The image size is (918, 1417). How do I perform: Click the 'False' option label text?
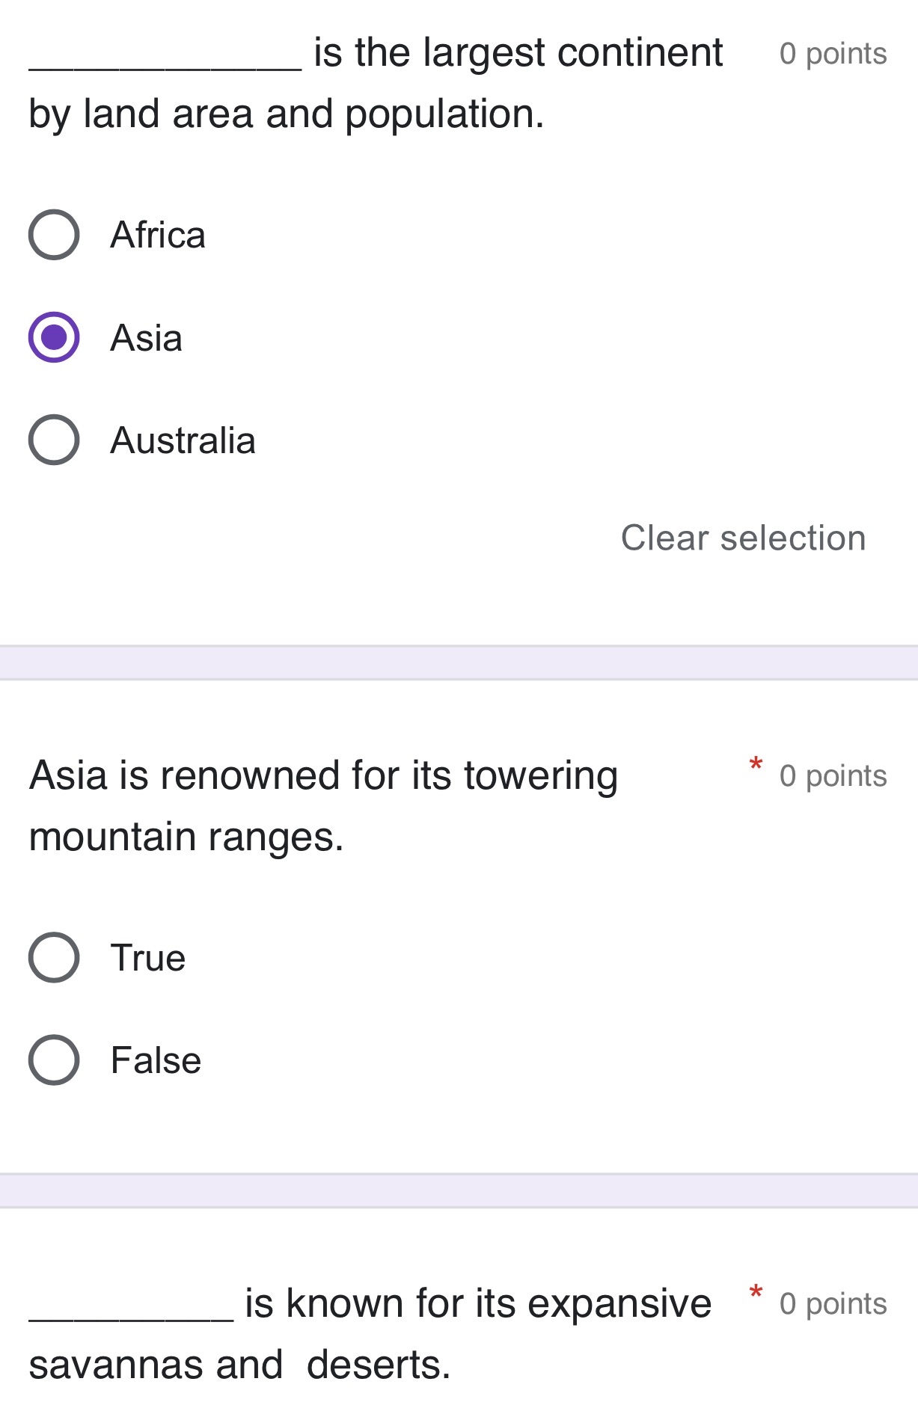pyautogui.click(x=156, y=1060)
